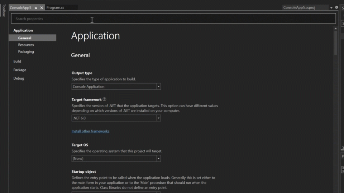The image size is (344, 193).
Task: Click the scroll up arrow
Action: click(x=335, y=29)
